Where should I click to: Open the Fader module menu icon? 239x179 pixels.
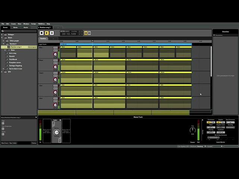point(60,120)
